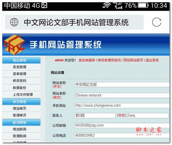This screenshot has width=172, height=145.
Task: Collapse the 网站管理 sidebar section
Action: tap(21, 60)
